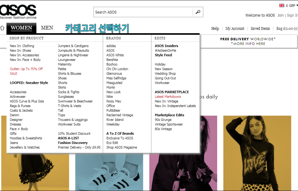The height and width of the screenshot is (191, 298).
Task: Open A To Z Of Brands
Action: 120,134
